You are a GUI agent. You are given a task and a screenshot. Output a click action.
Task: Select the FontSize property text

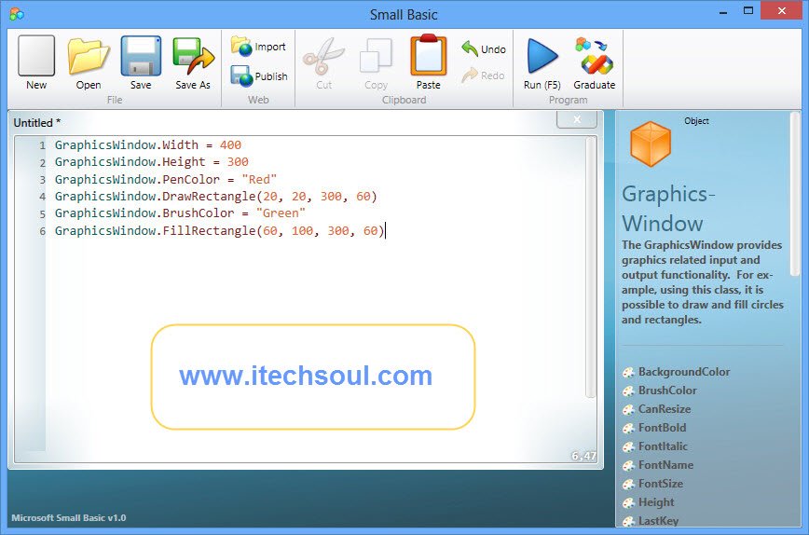(661, 484)
